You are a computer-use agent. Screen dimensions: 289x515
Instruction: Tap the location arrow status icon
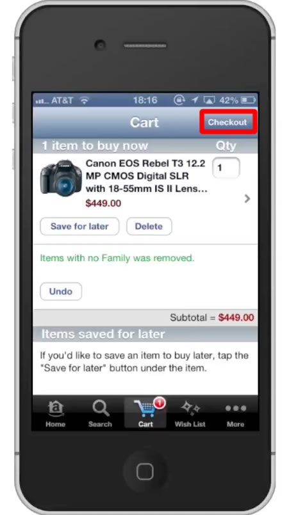click(x=195, y=100)
